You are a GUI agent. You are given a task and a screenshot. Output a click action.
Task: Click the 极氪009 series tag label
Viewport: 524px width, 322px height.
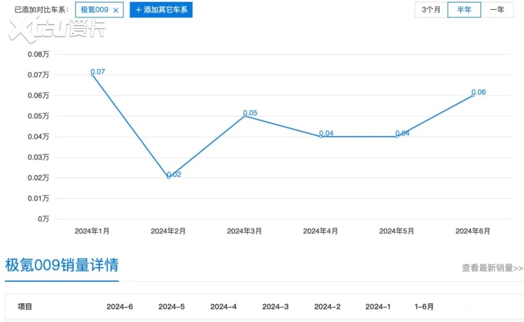tap(94, 10)
